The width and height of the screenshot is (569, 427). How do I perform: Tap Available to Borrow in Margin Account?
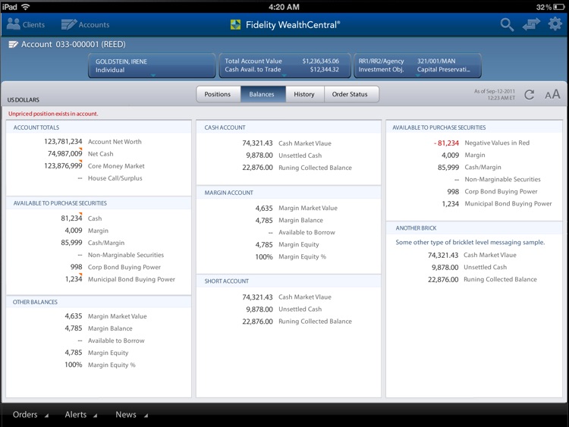click(307, 232)
